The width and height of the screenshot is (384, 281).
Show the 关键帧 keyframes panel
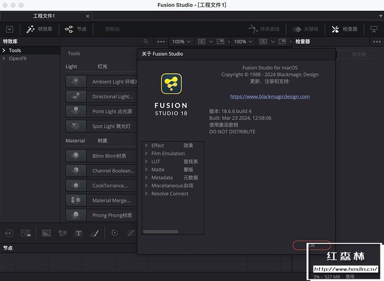(305, 29)
